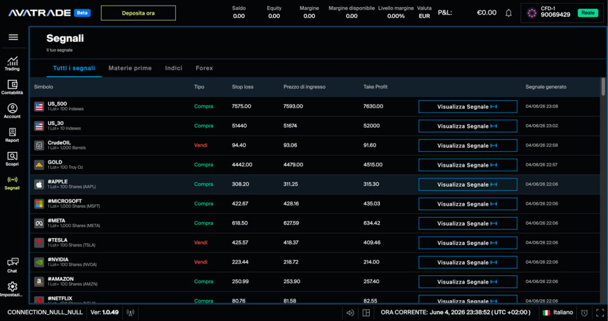
Task: Open the Scopri section
Action: (12, 159)
